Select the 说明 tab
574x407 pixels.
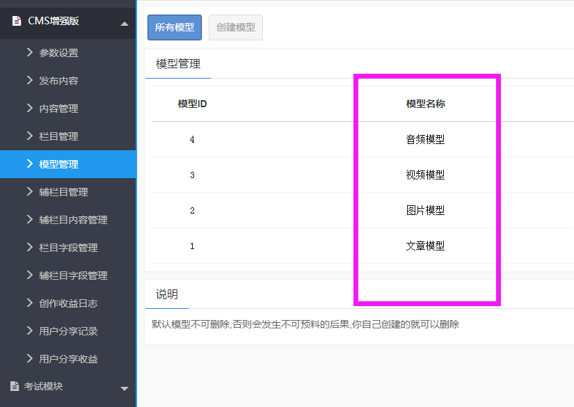(167, 294)
